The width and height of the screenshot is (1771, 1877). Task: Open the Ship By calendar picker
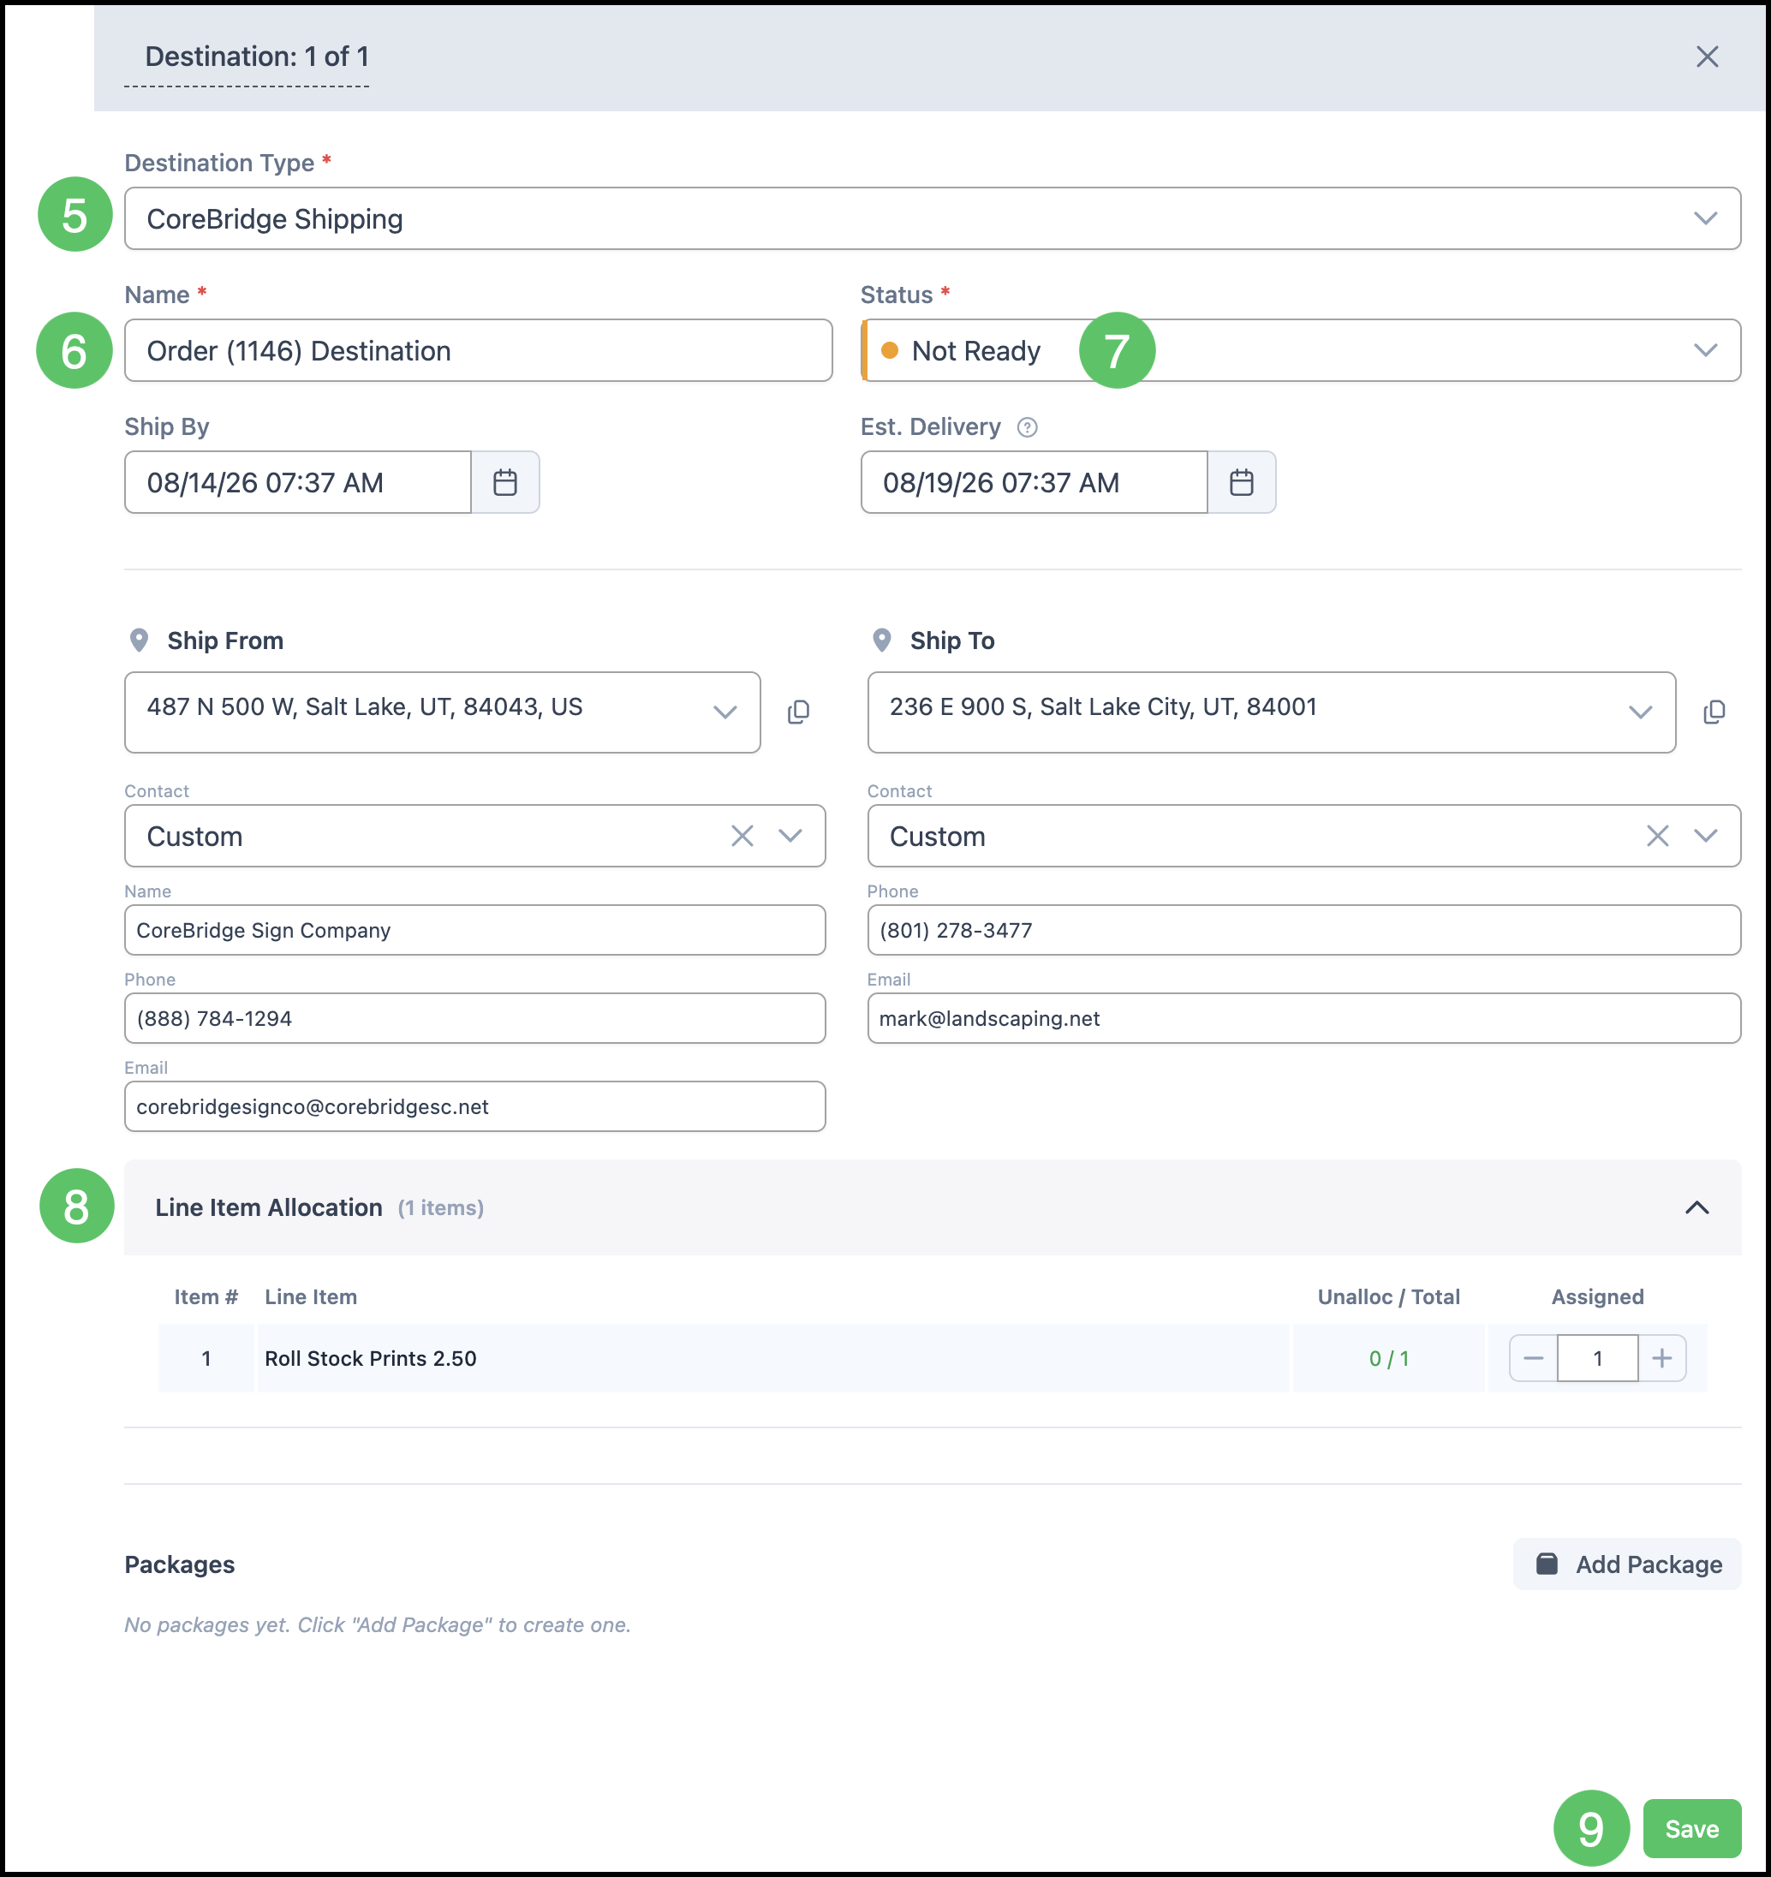pos(505,482)
